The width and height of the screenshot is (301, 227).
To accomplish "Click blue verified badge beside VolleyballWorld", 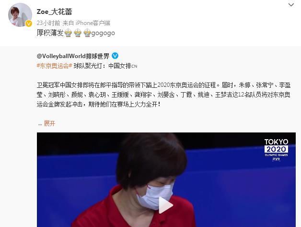I will [115, 56].
